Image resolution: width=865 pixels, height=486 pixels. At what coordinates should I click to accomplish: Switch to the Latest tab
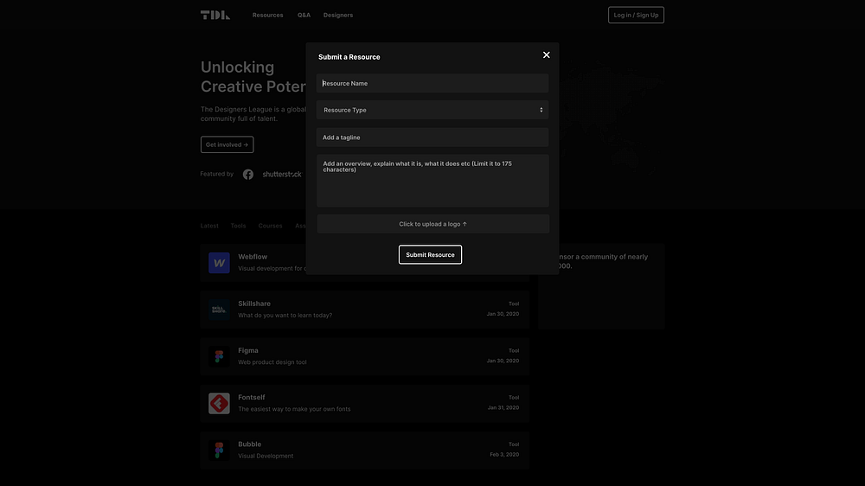pos(209,226)
